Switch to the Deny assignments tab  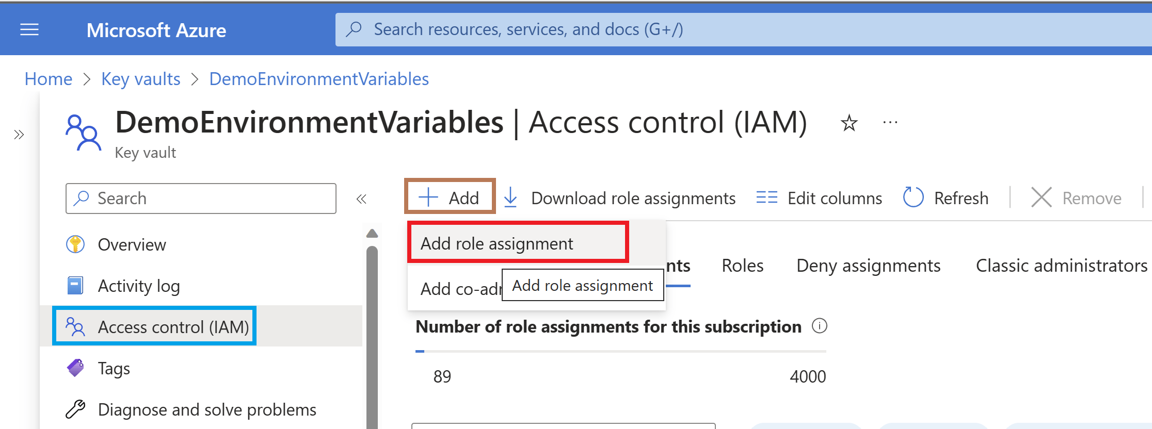tap(868, 266)
